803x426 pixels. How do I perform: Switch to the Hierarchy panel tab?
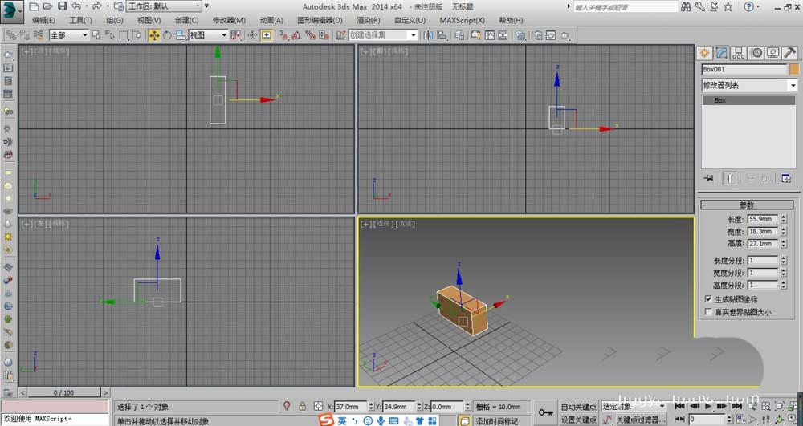coord(739,53)
